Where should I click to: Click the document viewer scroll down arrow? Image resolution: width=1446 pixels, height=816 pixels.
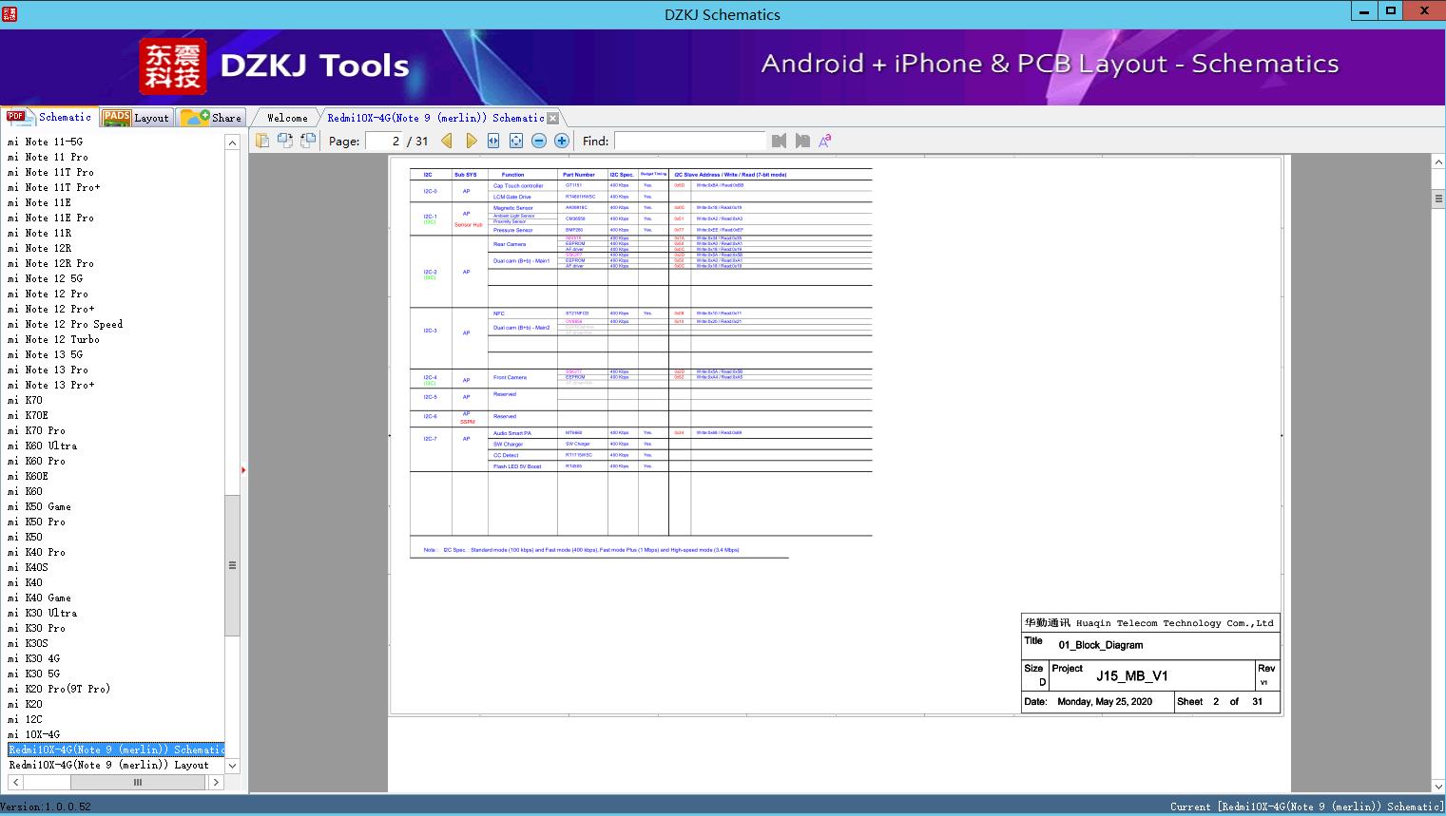pos(1437,786)
